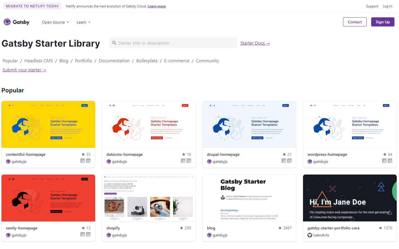Click the blog starter title text
The width and height of the screenshot is (399, 249).
(x=211, y=228)
